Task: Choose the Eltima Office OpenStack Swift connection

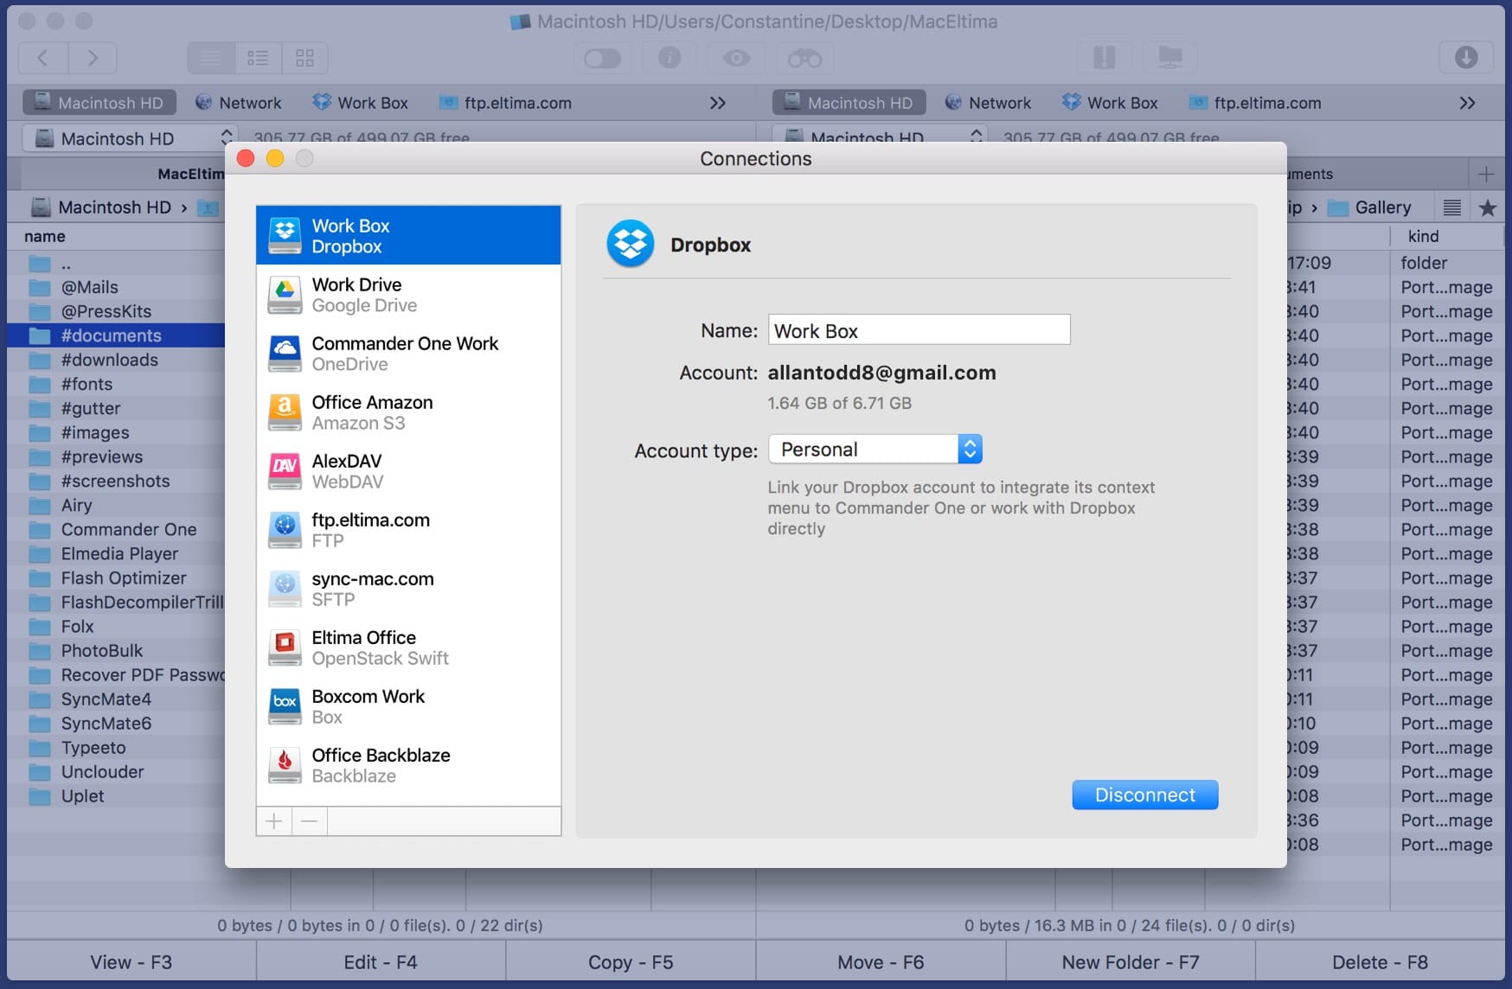Action: tap(408, 648)
